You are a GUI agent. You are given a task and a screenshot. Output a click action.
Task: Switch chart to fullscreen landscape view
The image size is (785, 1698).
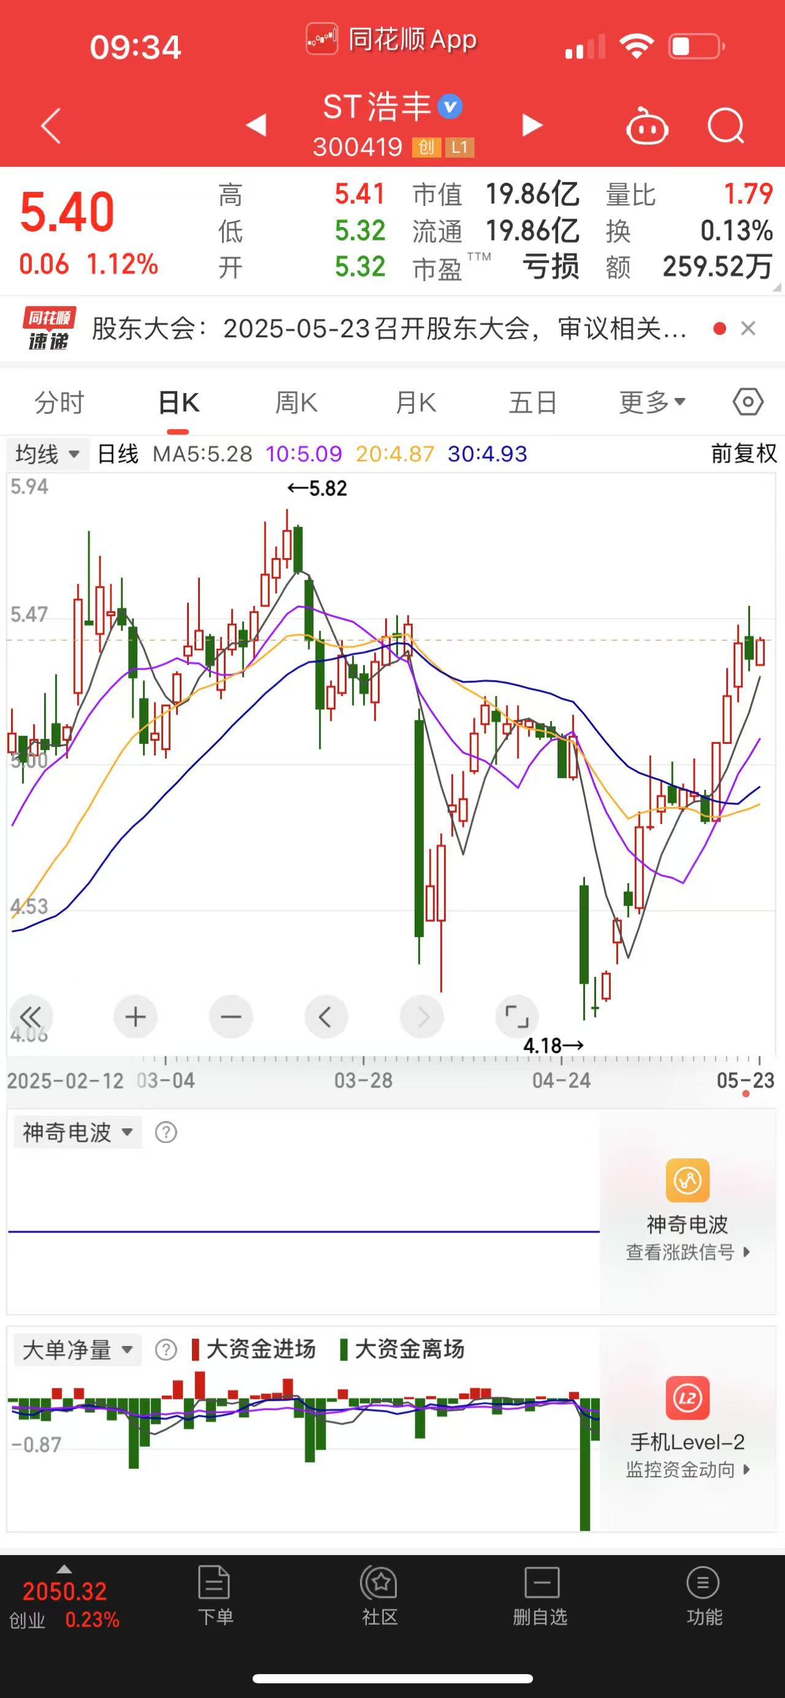[x=517, y=1017]
